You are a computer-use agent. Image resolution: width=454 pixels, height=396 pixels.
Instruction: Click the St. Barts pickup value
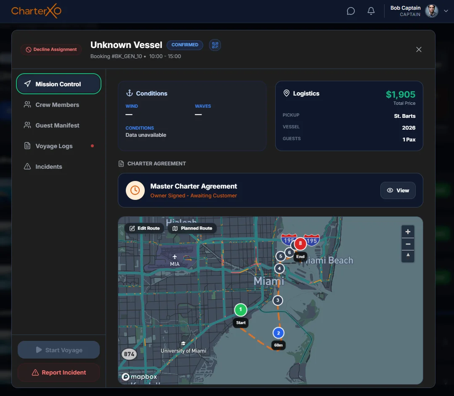(404, 116)
